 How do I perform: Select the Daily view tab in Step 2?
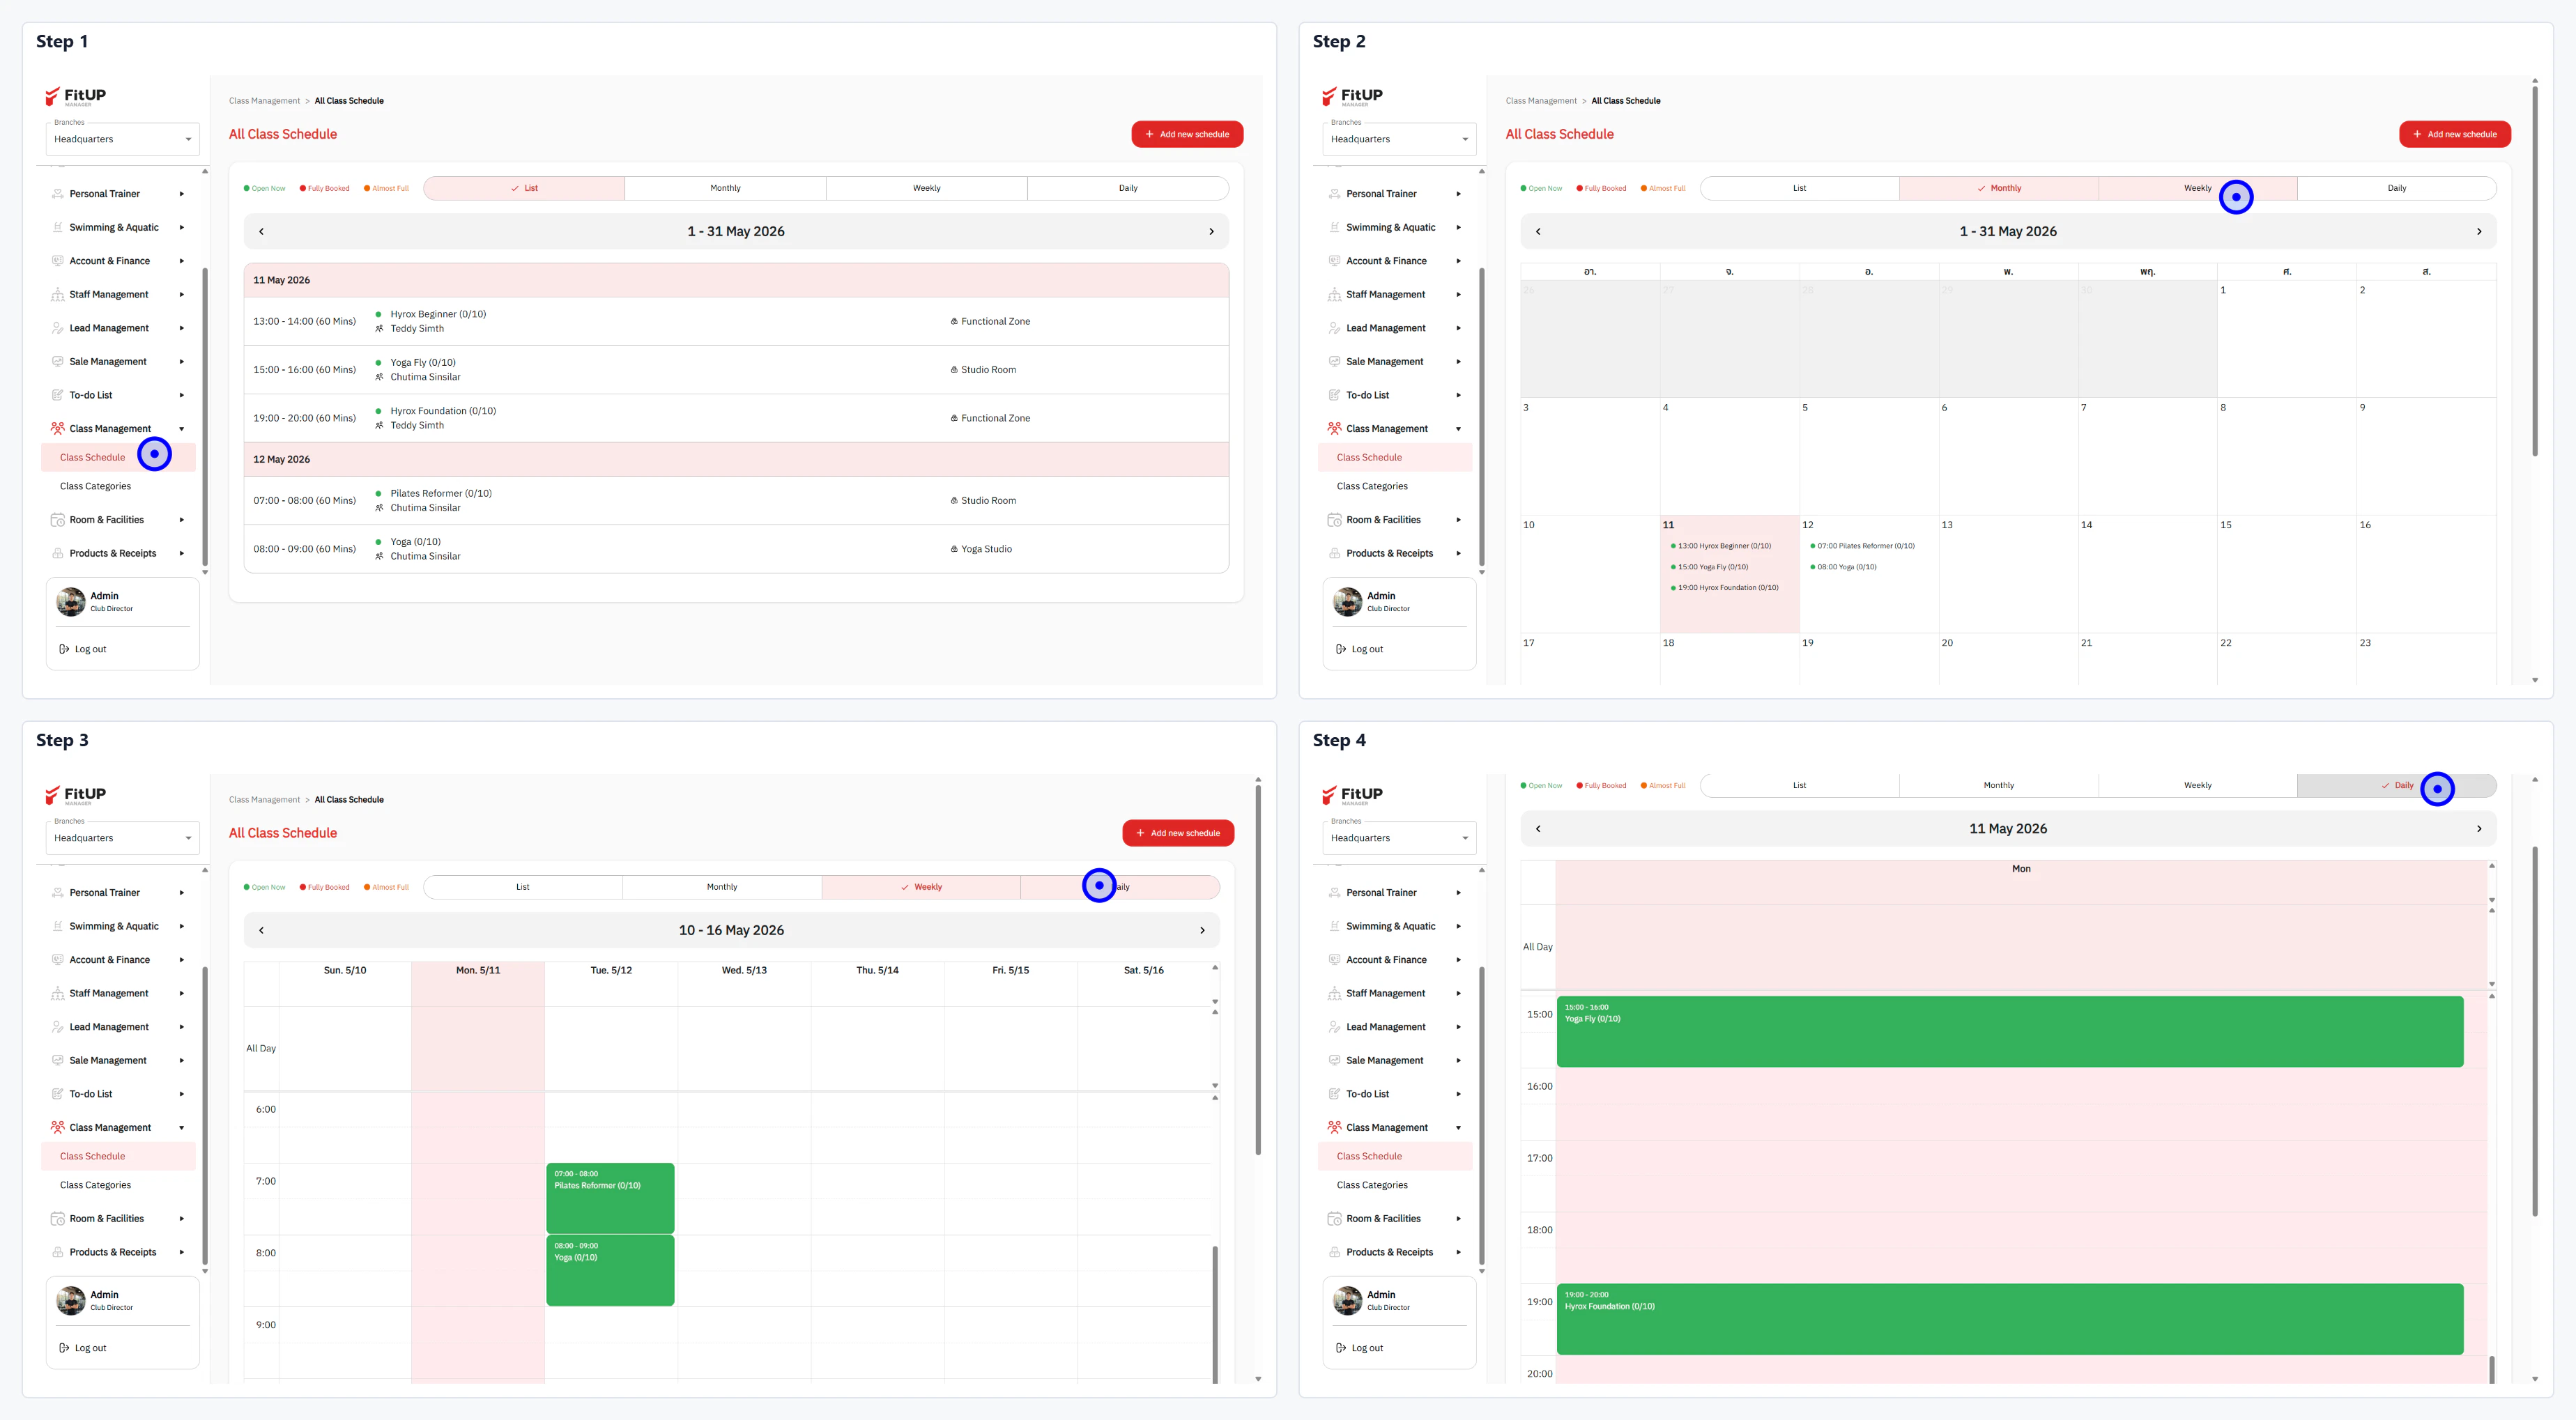tap(2397, 188)
